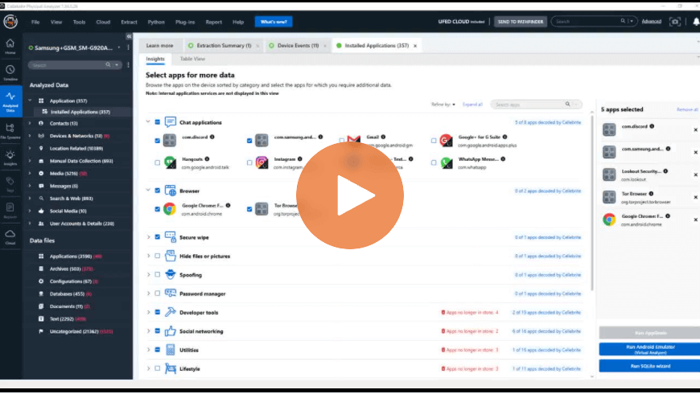Click the Expand all link
This screenshot has height=394, width=700.
471,105
